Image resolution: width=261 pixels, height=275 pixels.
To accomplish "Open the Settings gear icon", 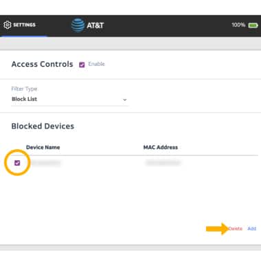I will coord(8,25).
